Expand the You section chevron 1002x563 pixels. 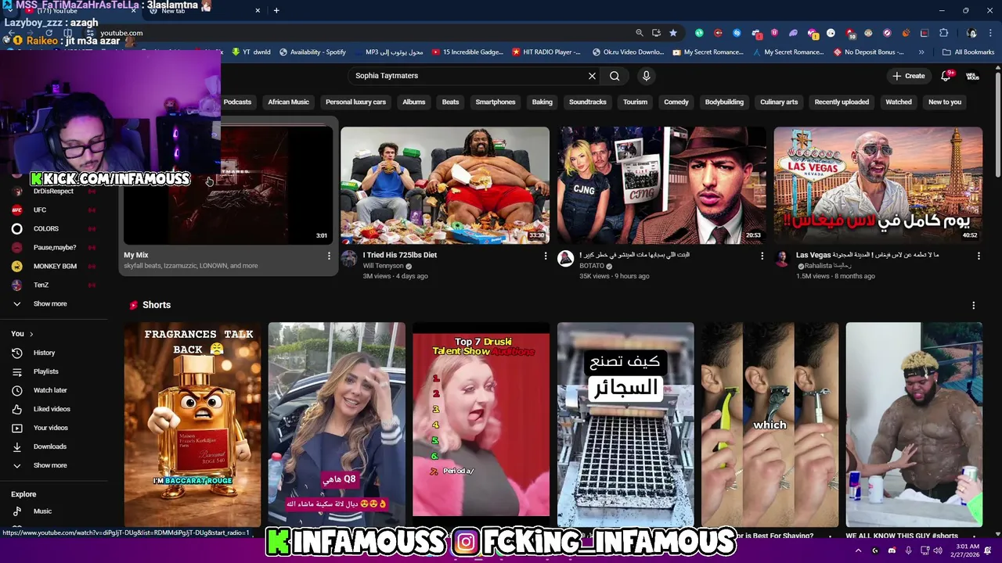31,334
